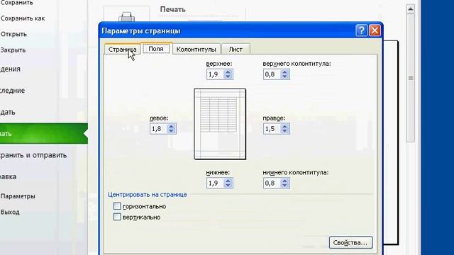Increase the верхнее margin value
454x255 pixels.
pos(228,72)
